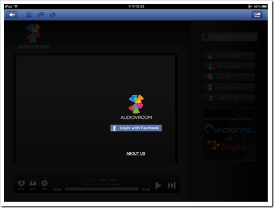Screen dimensions: 274x208
Task: Click the people icon beside MY FRIENDS
Action: 210,67
